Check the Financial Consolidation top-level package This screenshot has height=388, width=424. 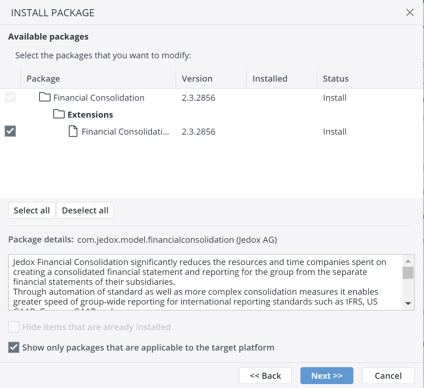pyautogui.click(x=10, y=97)
